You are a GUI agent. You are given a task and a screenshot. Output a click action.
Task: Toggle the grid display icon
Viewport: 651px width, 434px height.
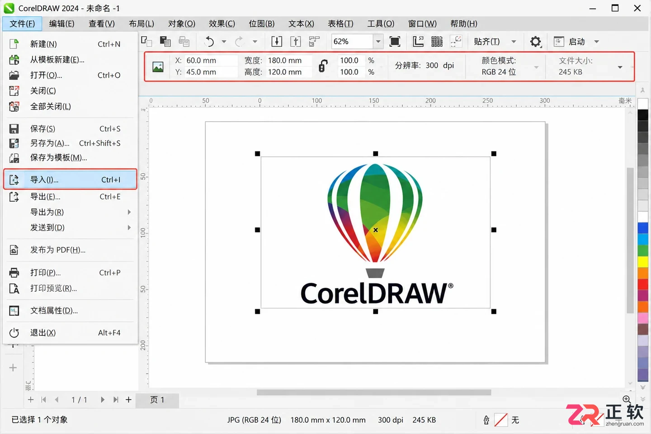tap(437, 42)
